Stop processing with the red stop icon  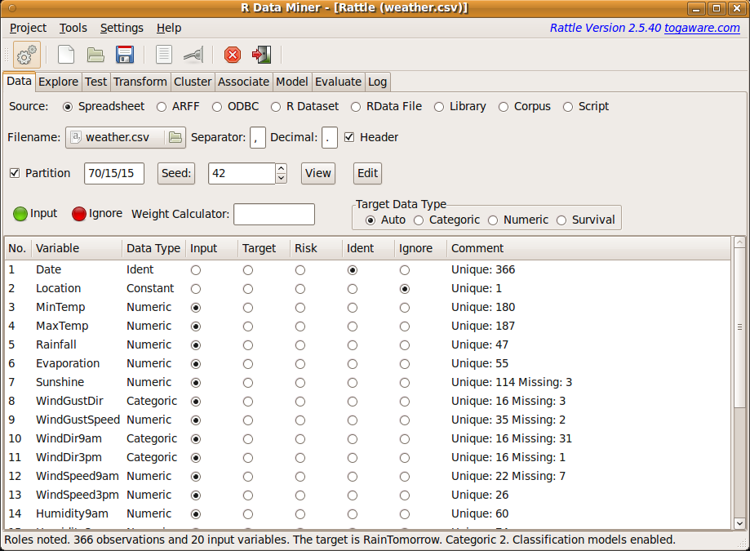(x=232, y=55)
